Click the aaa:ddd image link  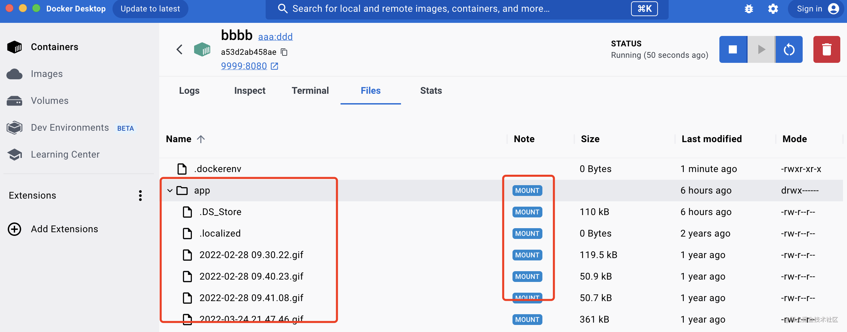pyautogui.click(x=275, y=37)
